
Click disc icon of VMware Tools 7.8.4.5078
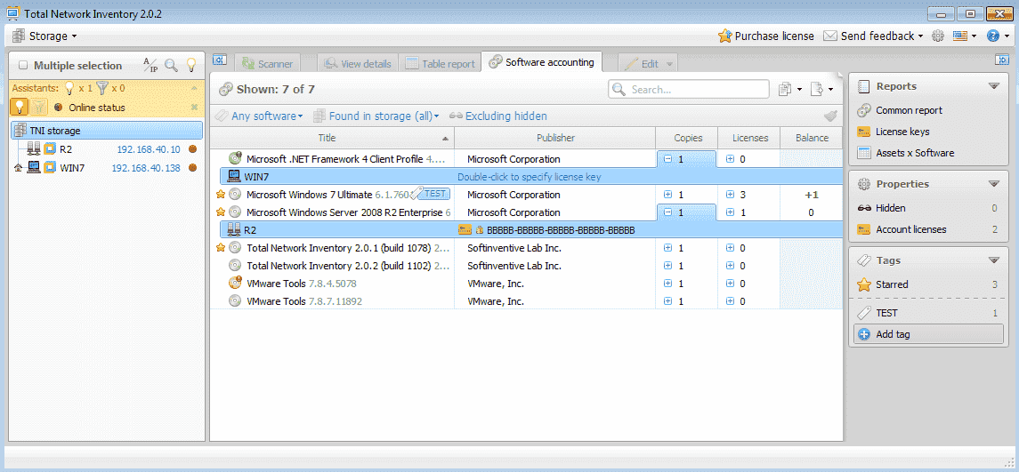(x=235, y=283)
